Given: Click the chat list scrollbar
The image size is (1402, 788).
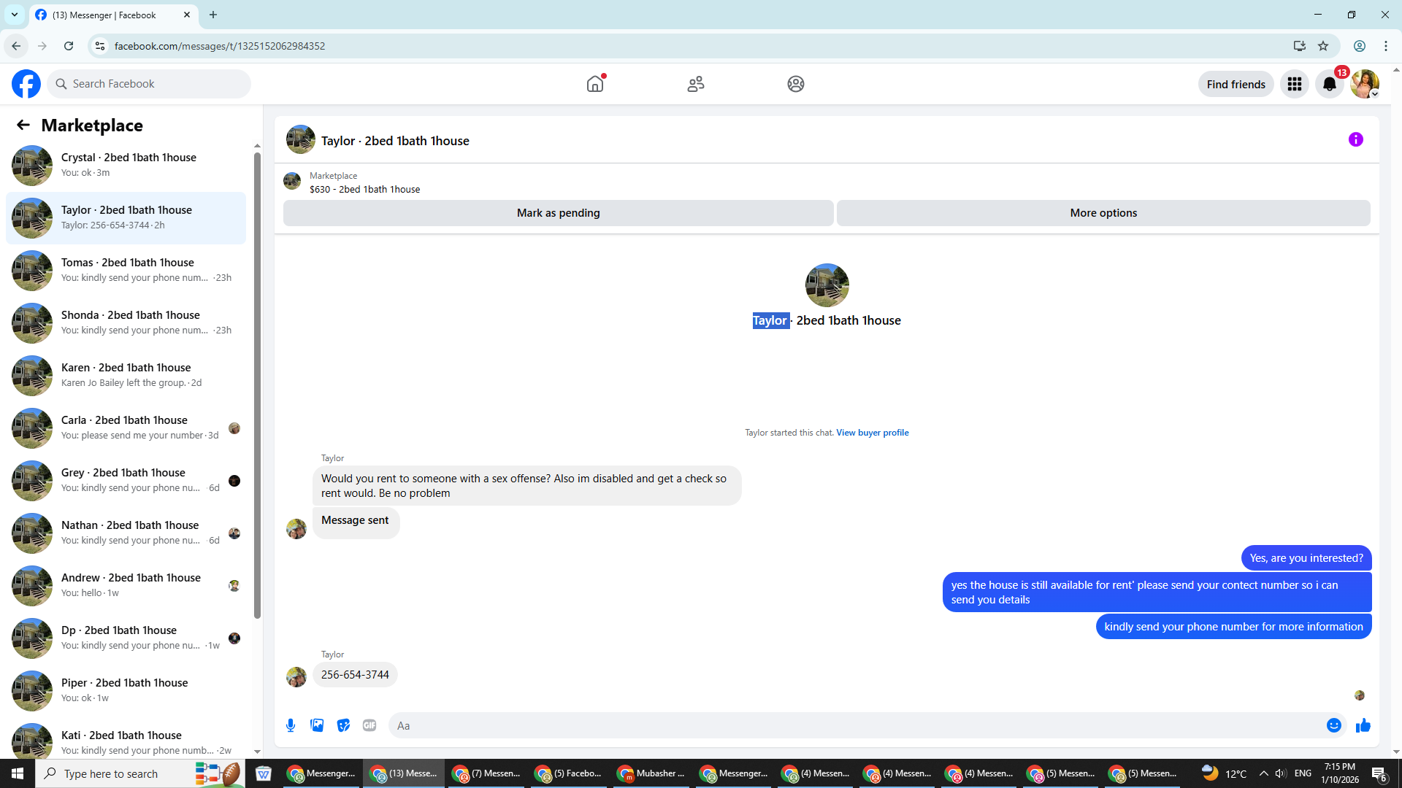Looking at the screenshot, I should (257, 385).
